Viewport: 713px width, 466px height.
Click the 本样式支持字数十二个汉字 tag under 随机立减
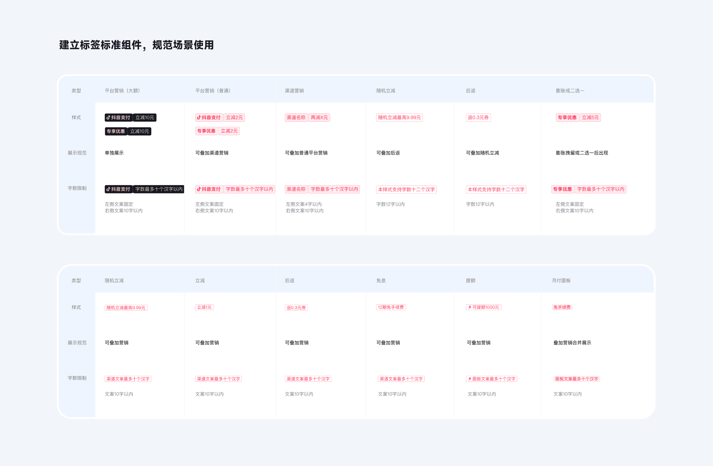[406, 190]
